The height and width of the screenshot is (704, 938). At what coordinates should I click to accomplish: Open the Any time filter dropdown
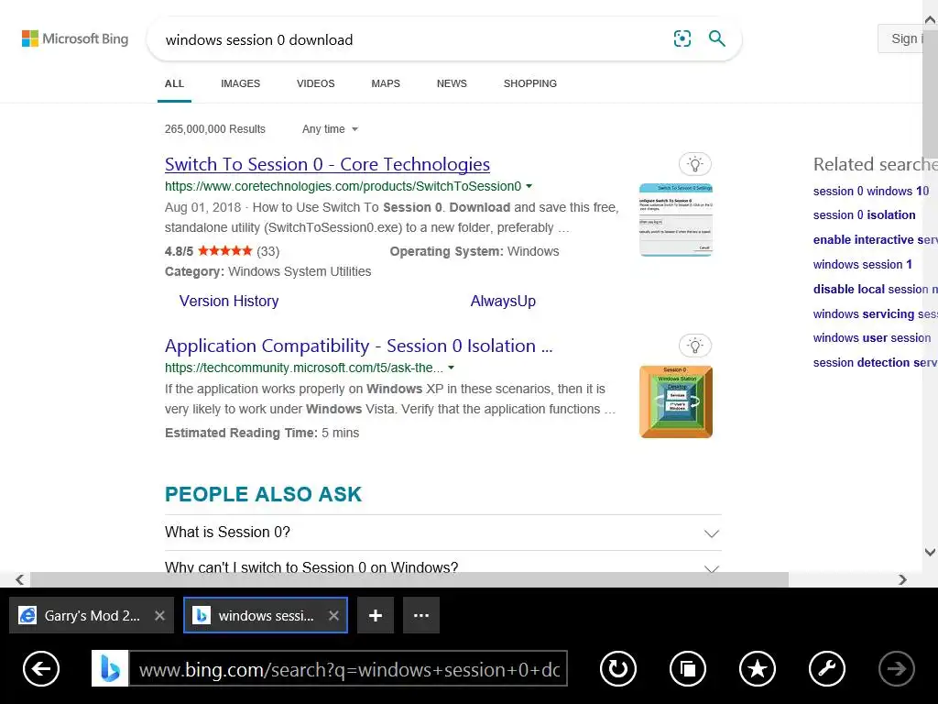[330, 129]
